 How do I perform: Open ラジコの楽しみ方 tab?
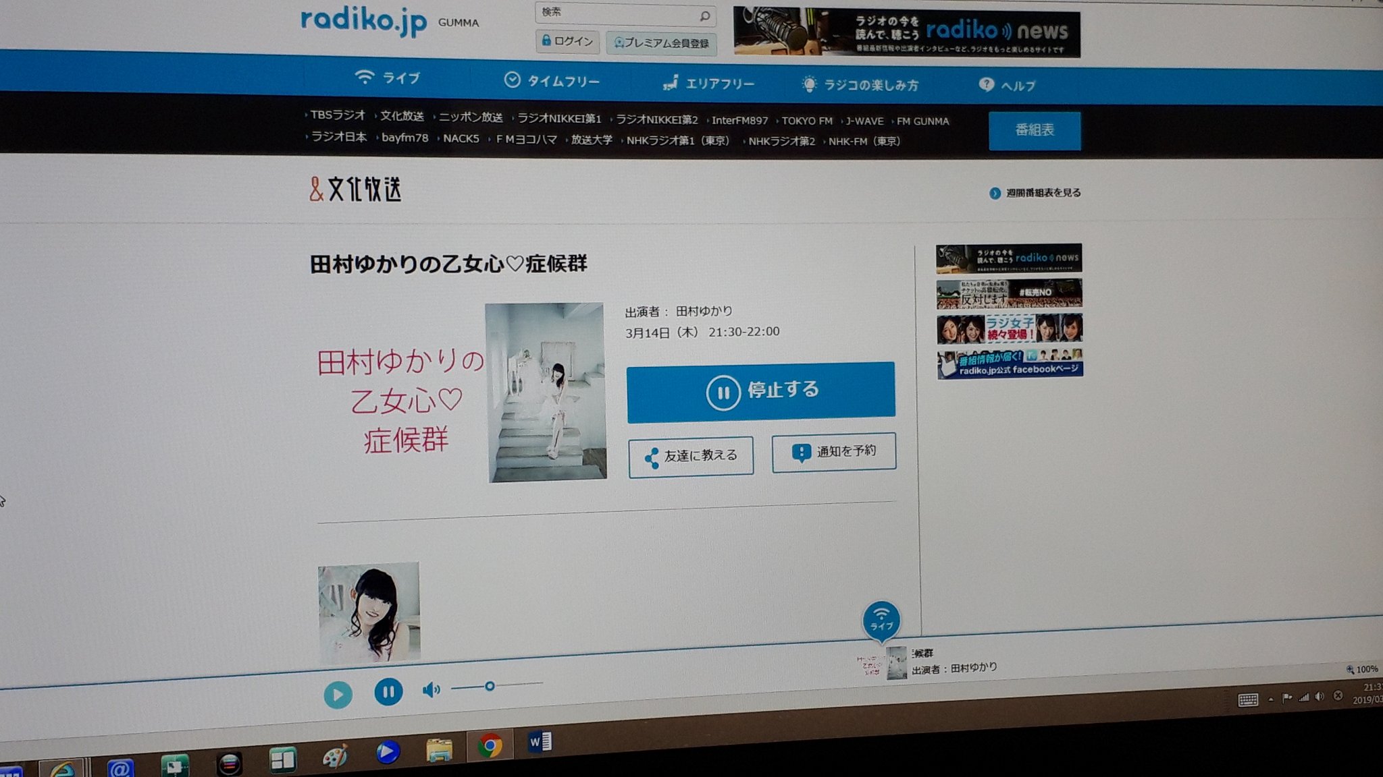pos(860,85)
